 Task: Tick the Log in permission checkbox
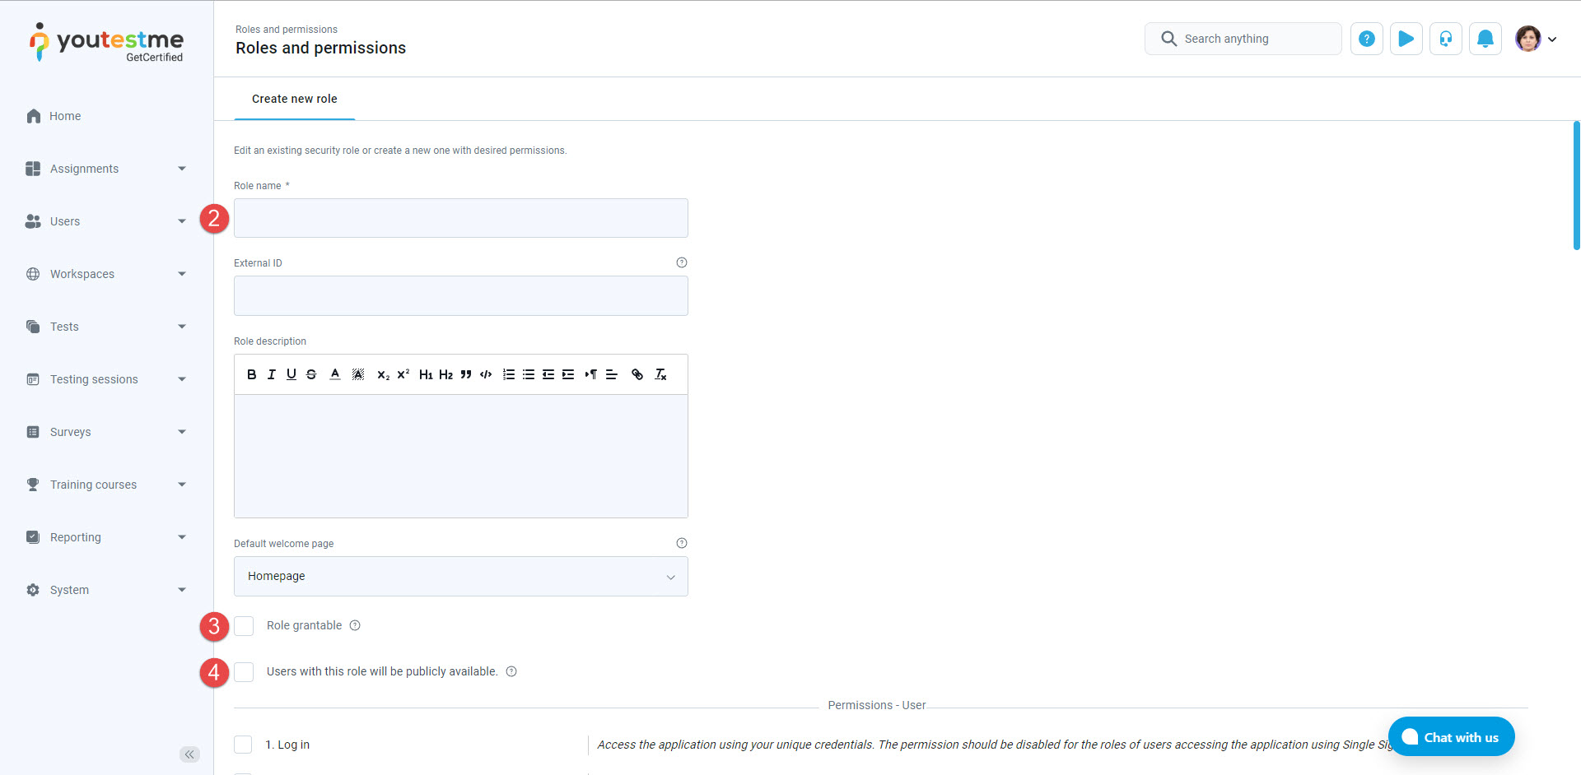243,745
